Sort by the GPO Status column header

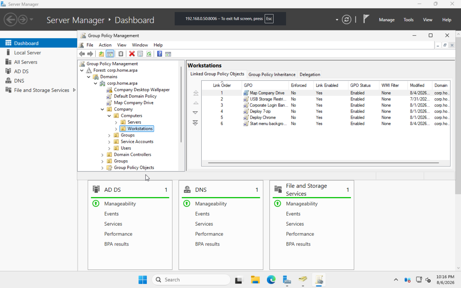click(x=363, y=85)
